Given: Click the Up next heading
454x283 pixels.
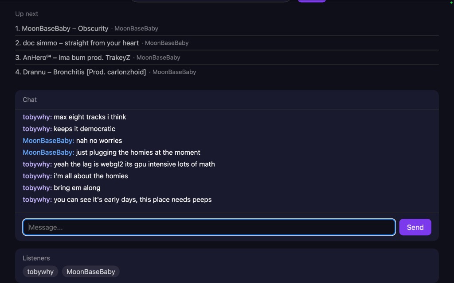Looking at the screenshot, I should 27,14.
